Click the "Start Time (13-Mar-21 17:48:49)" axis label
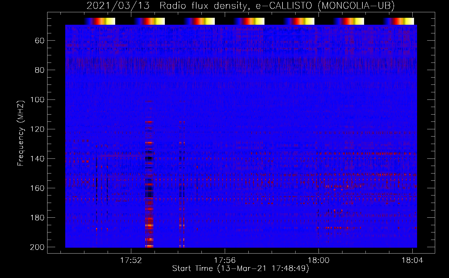The height and width of the screenshot is (278, 449). pos(241,269)
